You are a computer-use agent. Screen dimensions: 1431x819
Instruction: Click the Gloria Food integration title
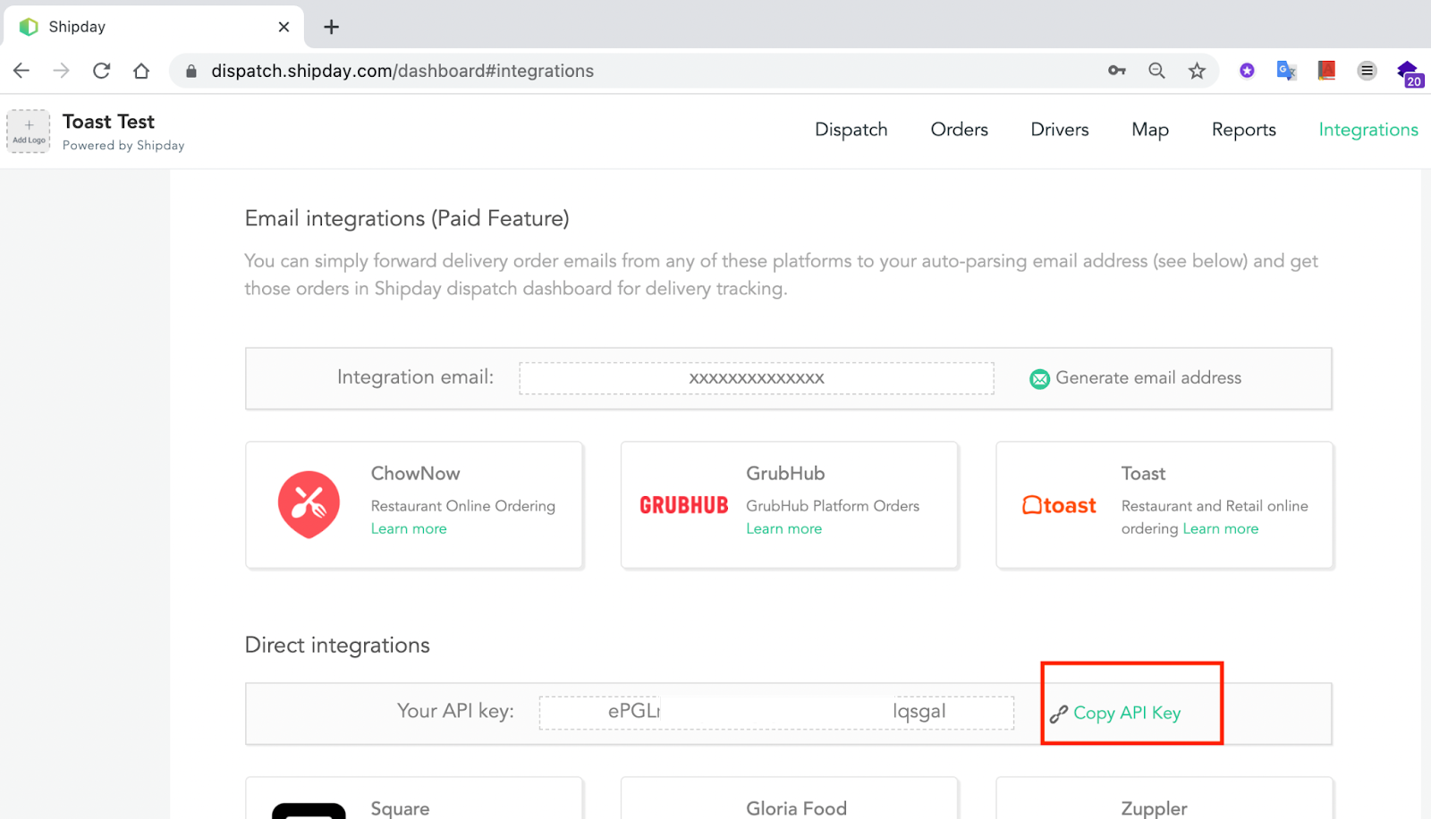click(796, 808)
